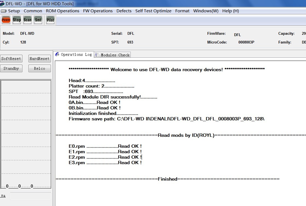306x206 pixels.
Task: Click the Modules Check tab icon
Action: (97, 55)
